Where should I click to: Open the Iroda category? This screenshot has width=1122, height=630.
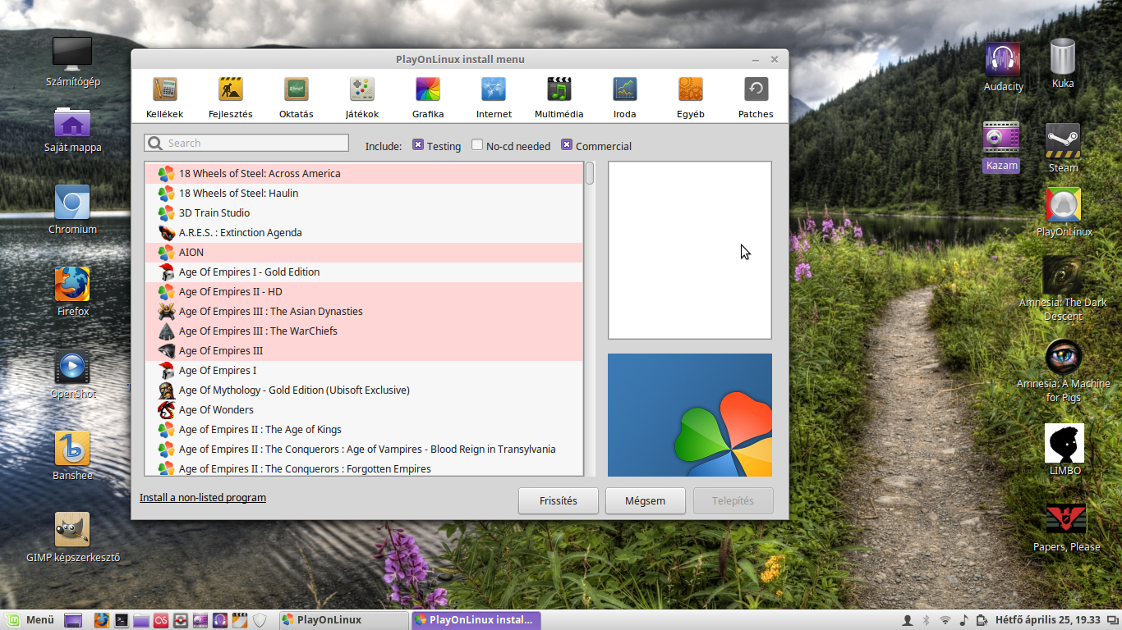(625, 98)
